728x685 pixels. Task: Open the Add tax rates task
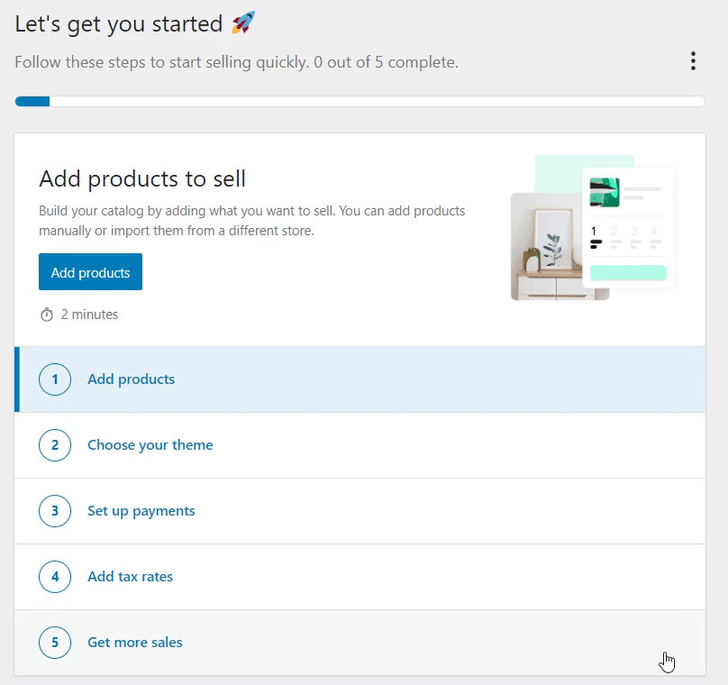pos(359,576)
